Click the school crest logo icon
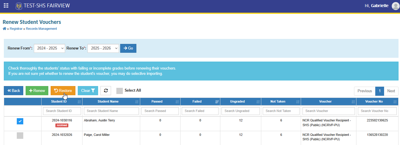 click(19, 6)
